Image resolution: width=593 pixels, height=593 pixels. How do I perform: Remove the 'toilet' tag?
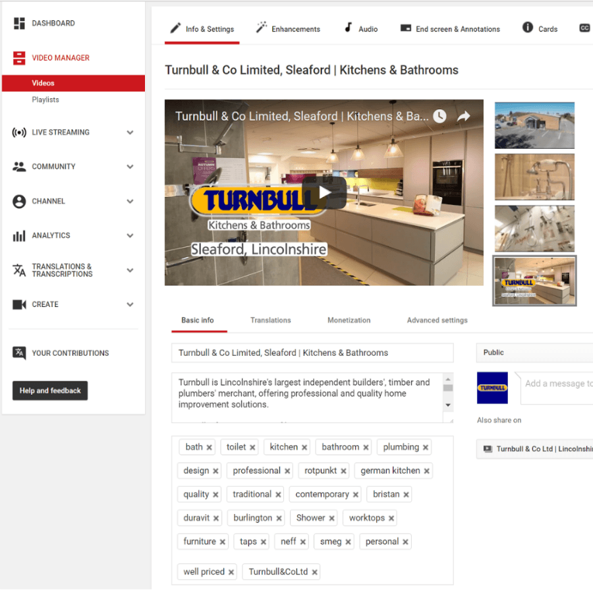coord(252,447)
